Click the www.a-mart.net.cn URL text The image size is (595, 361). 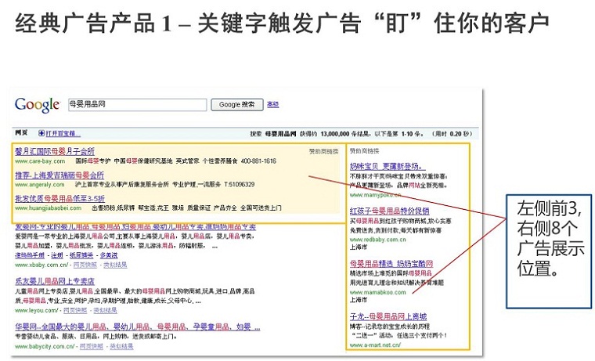[x=375, y=345]
